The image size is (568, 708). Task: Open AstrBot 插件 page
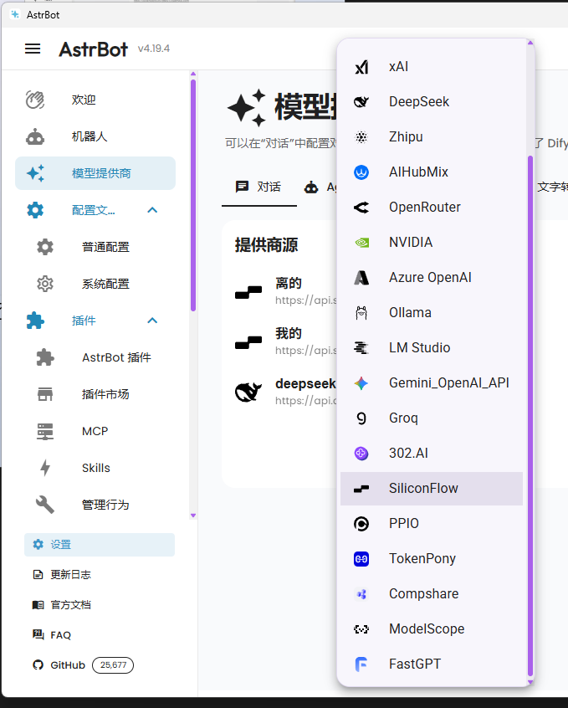(95, 357)
